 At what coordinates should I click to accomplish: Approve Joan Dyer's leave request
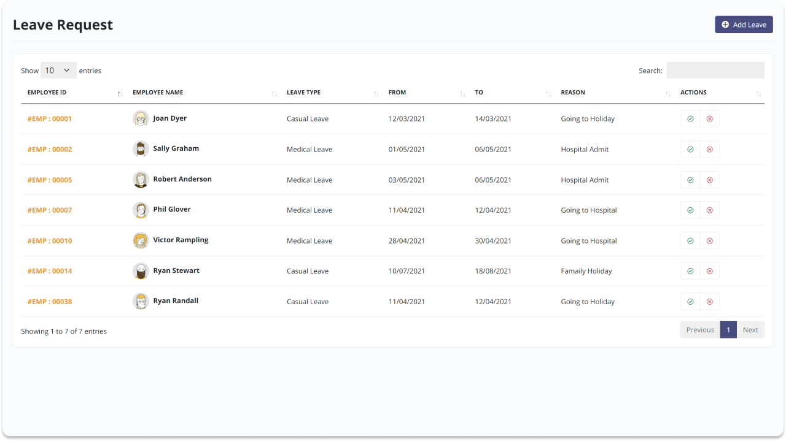[690, 118]
